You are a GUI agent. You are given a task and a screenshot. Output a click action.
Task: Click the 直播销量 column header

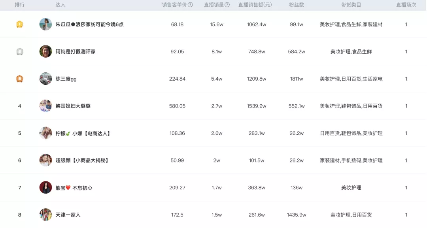pyautogui.click(x=214, y=5)
